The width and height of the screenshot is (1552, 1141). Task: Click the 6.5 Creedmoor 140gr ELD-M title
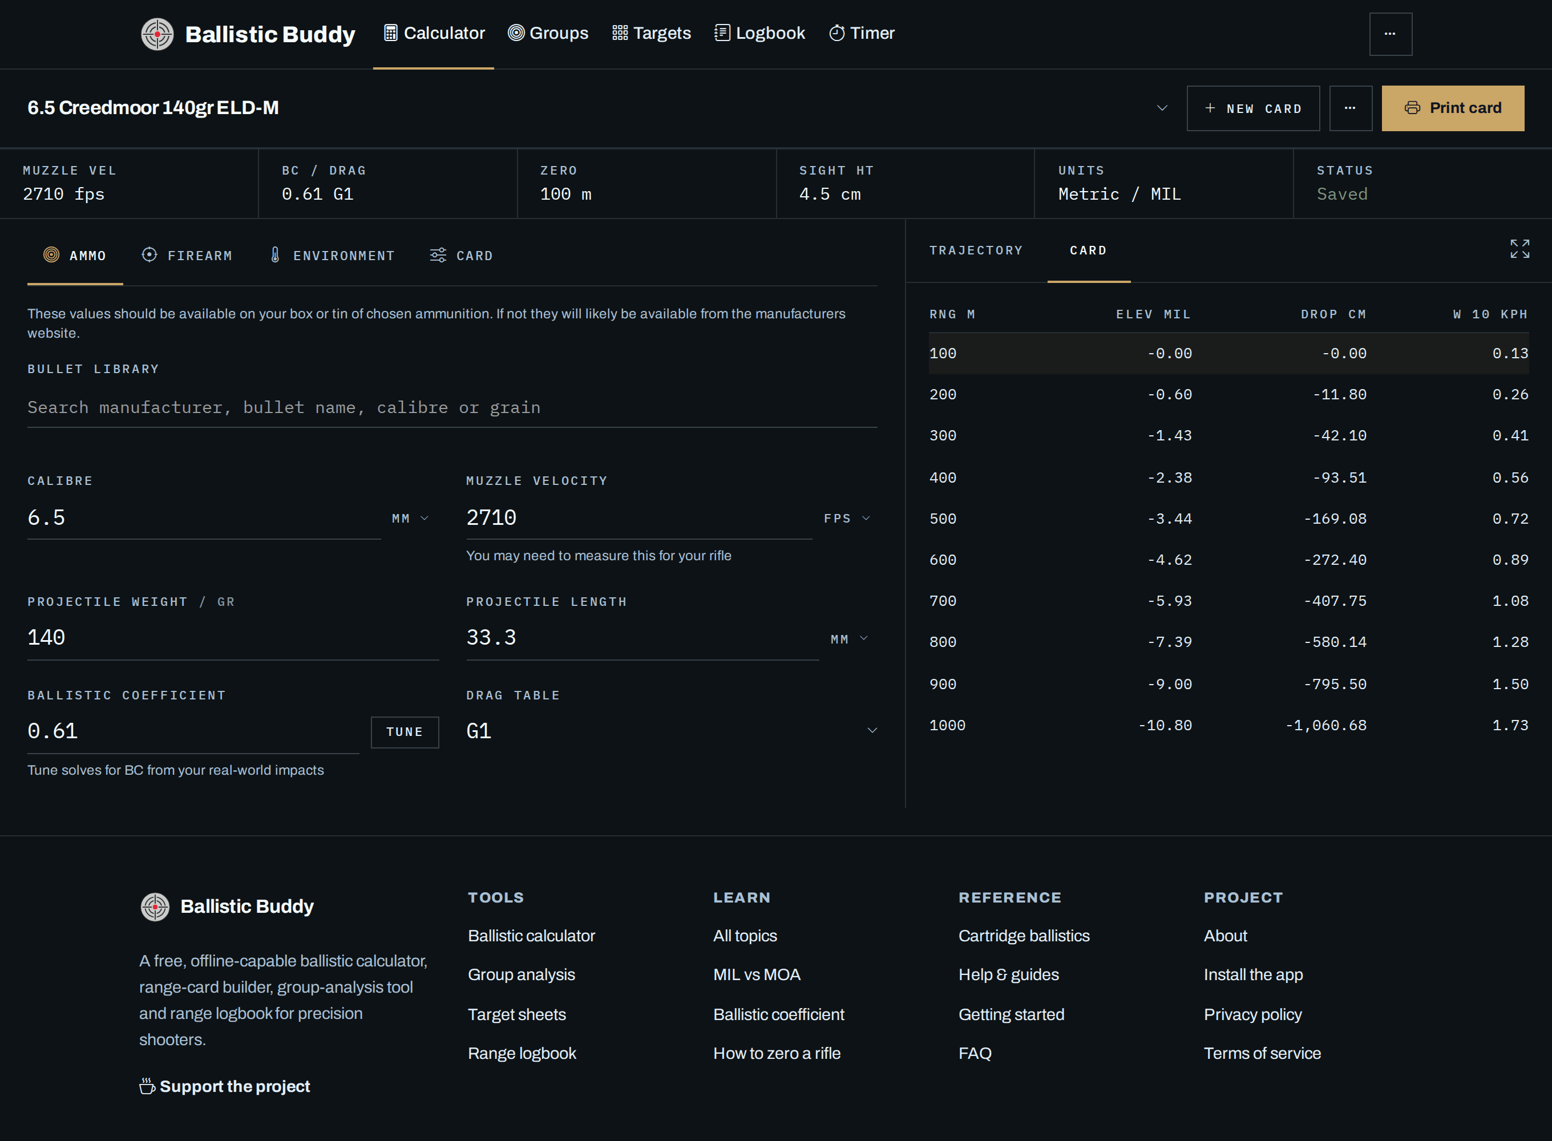click(153, 108)
